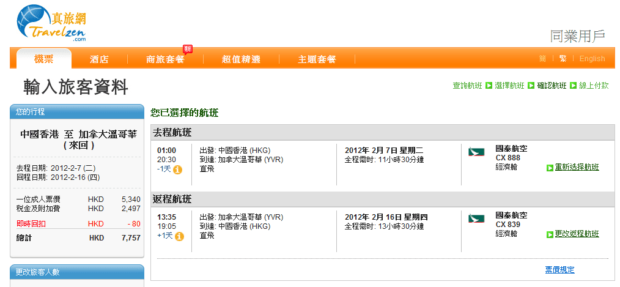
Task: Click the 重新选择航班 link
Action: coord(577,168)
